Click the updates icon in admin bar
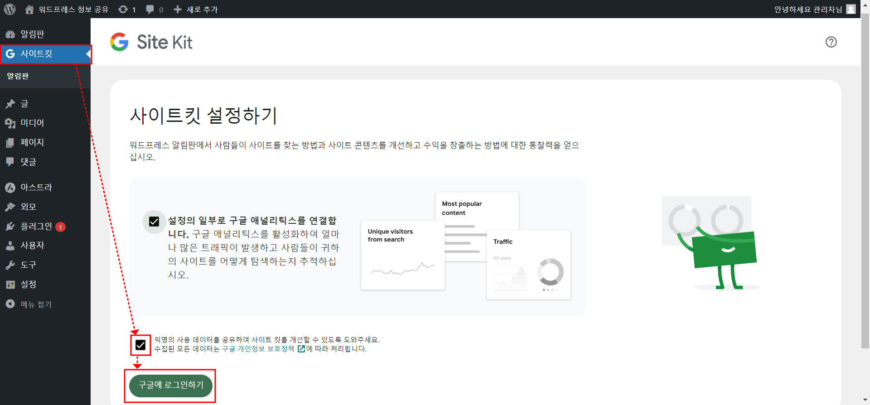The height and width of the screenshot is (405, 870). [x=123, y=9]
